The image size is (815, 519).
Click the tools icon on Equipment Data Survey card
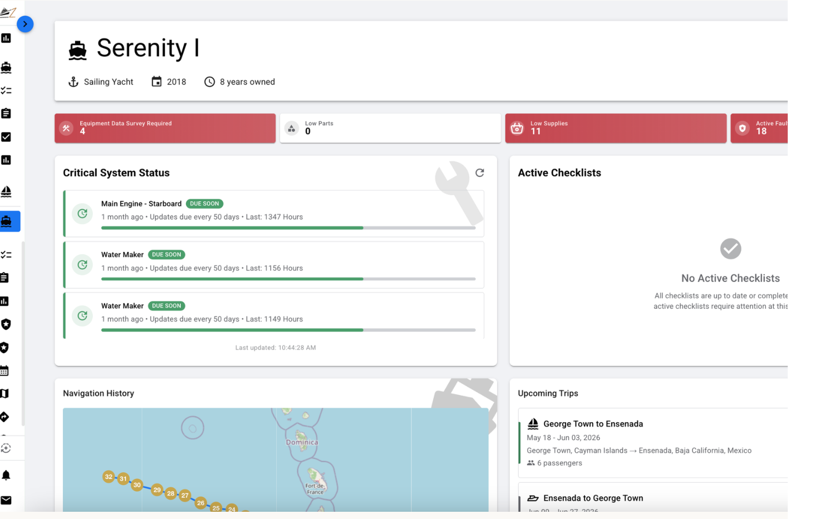pos(66,128)
